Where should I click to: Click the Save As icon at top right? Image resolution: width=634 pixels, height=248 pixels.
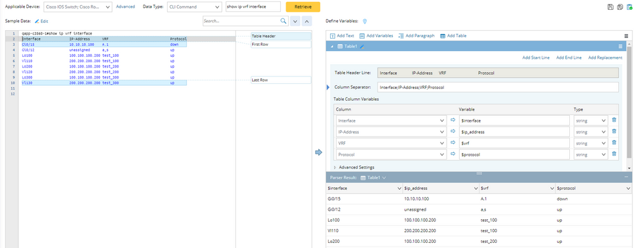click(x=620, y=7)
